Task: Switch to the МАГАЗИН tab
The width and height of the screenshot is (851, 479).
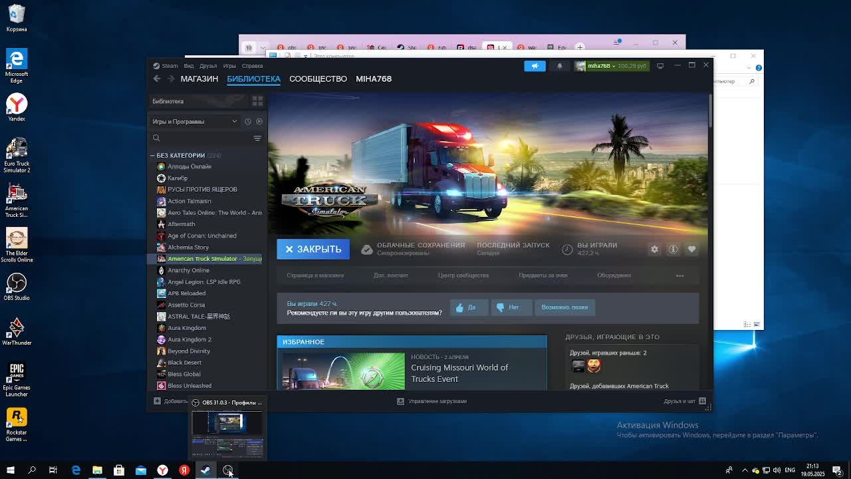Action: 199,79
